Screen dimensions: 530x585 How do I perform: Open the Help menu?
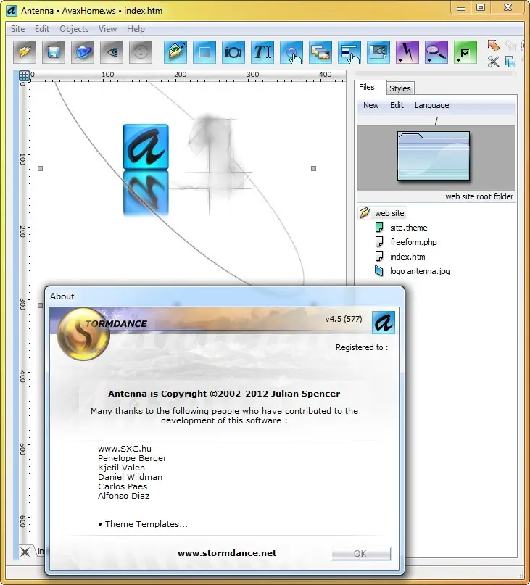[136, 29]
